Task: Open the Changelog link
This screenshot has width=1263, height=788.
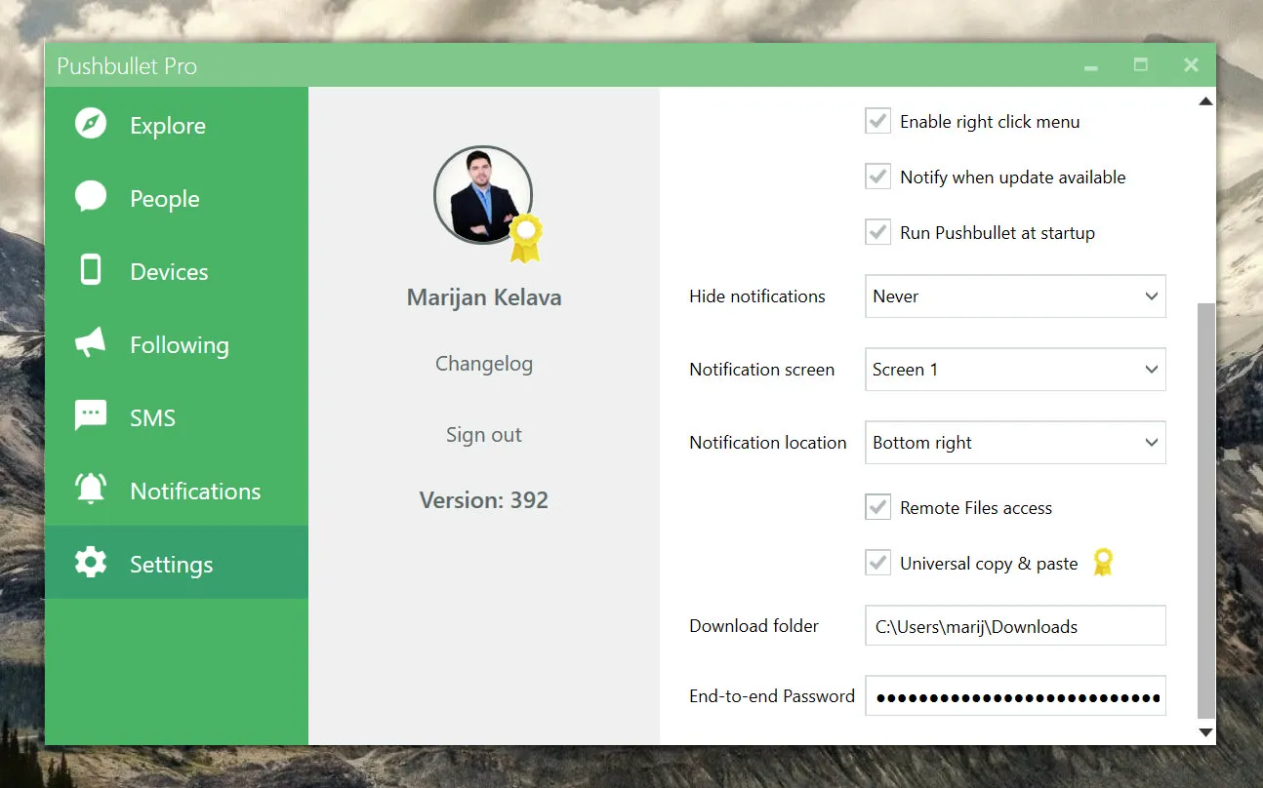Action: tap(484, 364)
